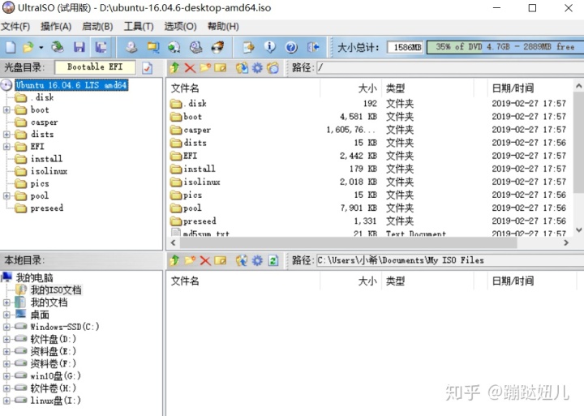Click the Burn CD/DVD Image flame icon
Screen dimensions: 584x416
coord(217,47)
